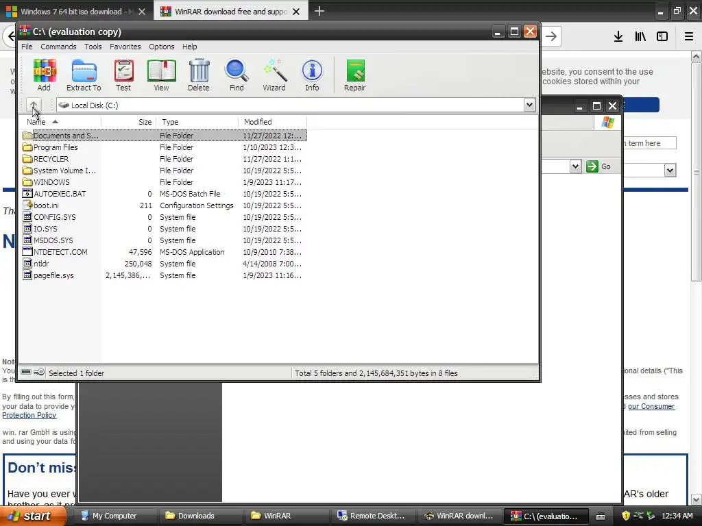
Task: Select the IO.SYS file
Action: pyautogui.click(x=164, y=229)
